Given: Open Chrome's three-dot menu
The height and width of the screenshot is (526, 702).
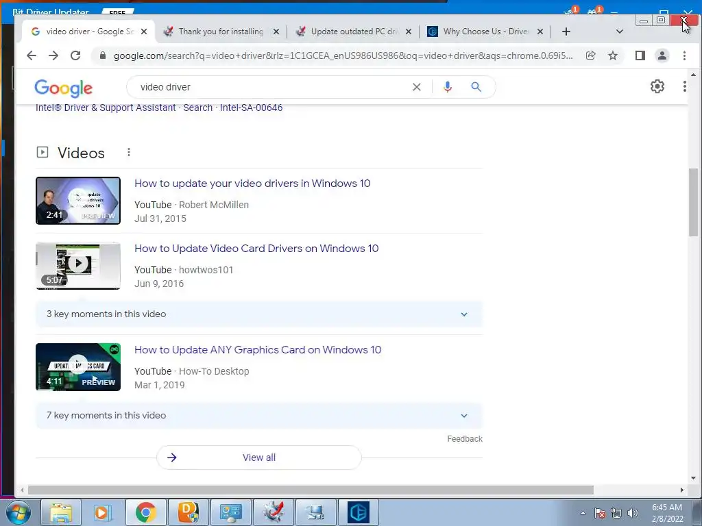Looking at the screenshot, I should point(684,55).
